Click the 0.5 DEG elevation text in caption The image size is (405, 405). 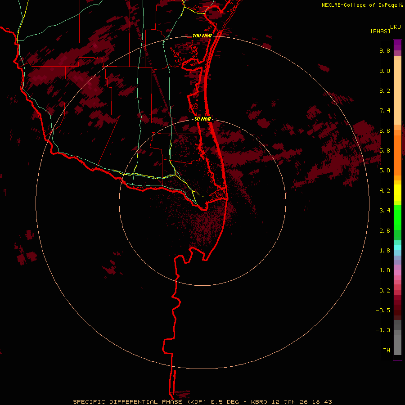point(225,402)
